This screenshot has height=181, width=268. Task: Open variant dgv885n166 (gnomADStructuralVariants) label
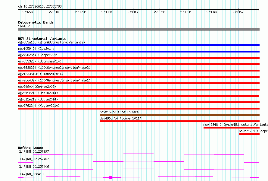click(51, 42)
